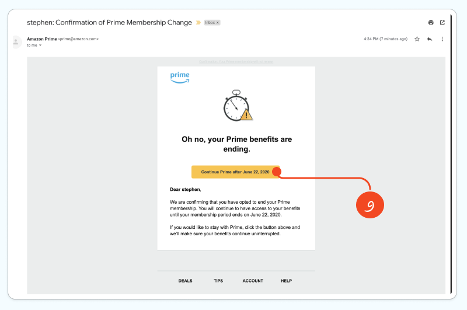Click the stopwatch warning illustration
Screen dimensions: 467x310
[238, 106]
